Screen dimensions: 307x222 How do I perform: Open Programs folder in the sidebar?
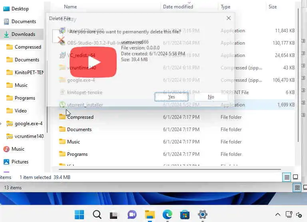tap(21, 98)
